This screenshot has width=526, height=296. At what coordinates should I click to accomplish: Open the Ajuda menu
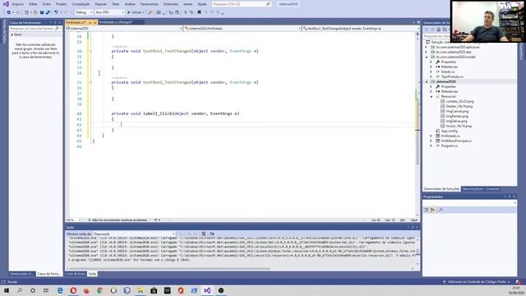pos(202,4)
